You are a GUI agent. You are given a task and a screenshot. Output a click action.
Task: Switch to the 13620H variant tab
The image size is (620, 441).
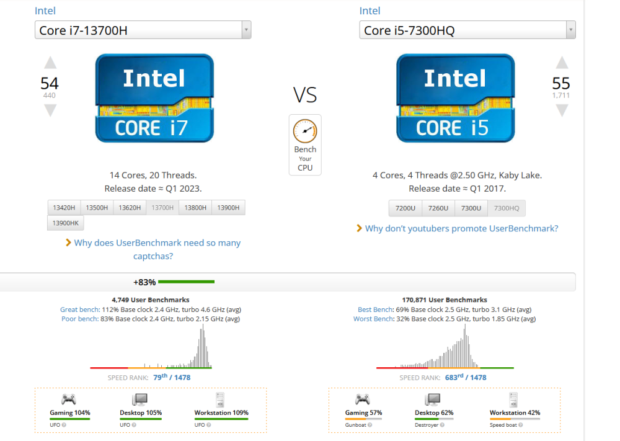click(130, 208)
